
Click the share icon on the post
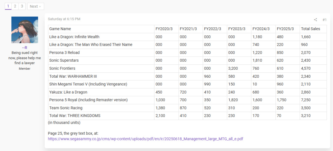pos(315,20)
